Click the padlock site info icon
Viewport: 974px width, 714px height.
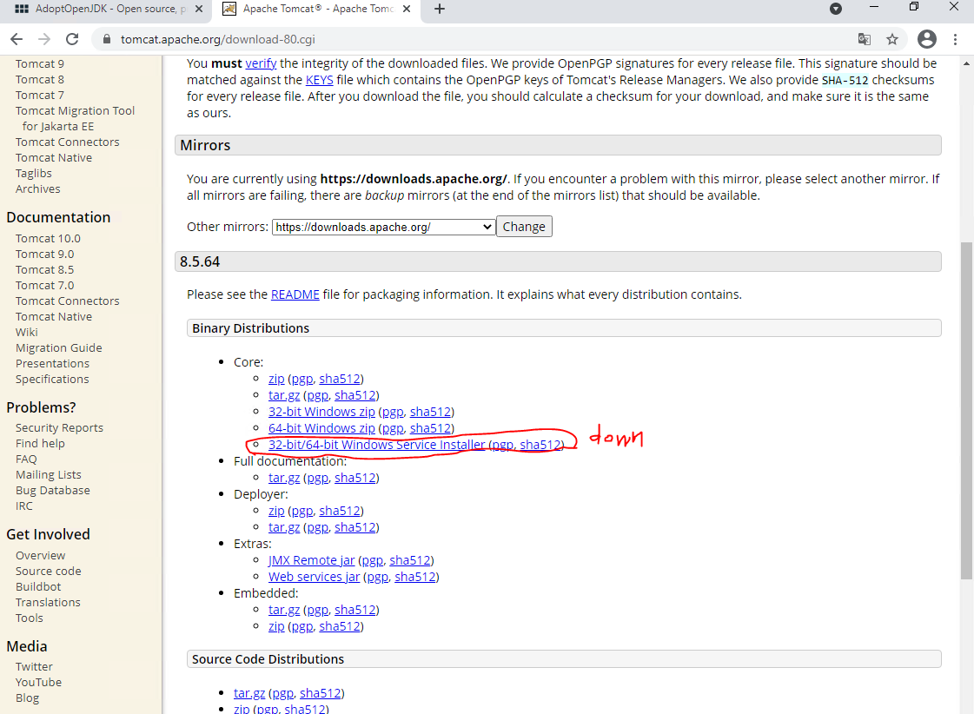click(107, 39)
